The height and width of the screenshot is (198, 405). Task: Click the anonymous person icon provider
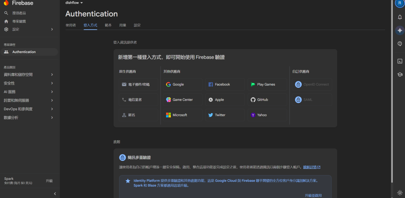click(124, 115)
